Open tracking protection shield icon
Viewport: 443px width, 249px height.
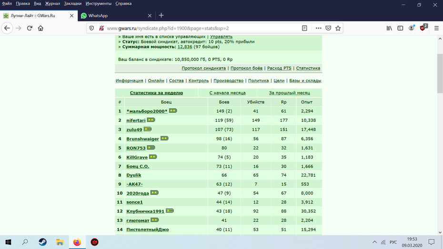tap(91, 28)
